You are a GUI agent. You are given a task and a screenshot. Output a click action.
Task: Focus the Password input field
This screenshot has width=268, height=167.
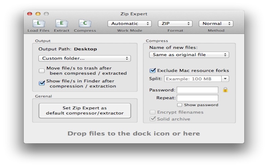tap(197, 90)
